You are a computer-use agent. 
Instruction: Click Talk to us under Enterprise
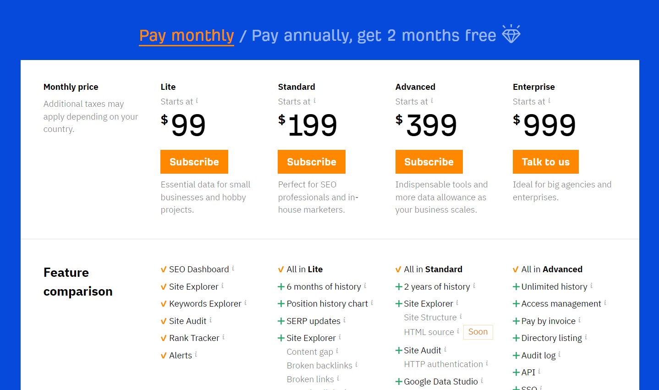(545, 162)
